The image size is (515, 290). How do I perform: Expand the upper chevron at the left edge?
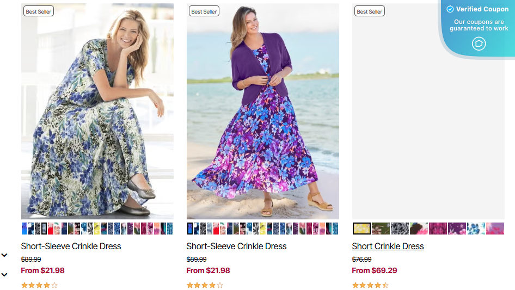(x=4, y=255)
